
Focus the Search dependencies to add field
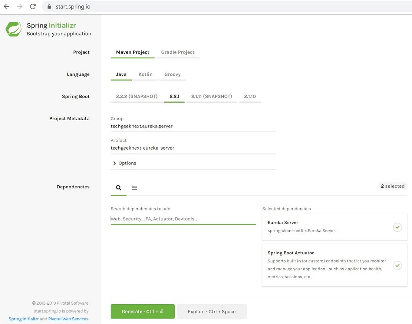pyautogui.click(x=183, y=219)
